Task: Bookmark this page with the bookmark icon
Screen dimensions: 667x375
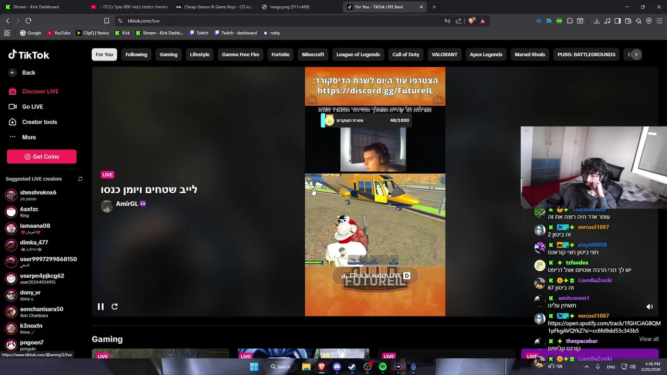Action: point(106,21)
